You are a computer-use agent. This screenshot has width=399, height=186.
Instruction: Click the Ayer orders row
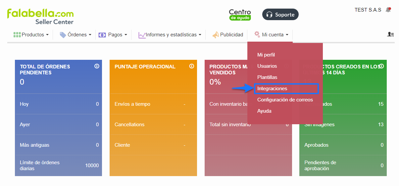click(59, 125)
